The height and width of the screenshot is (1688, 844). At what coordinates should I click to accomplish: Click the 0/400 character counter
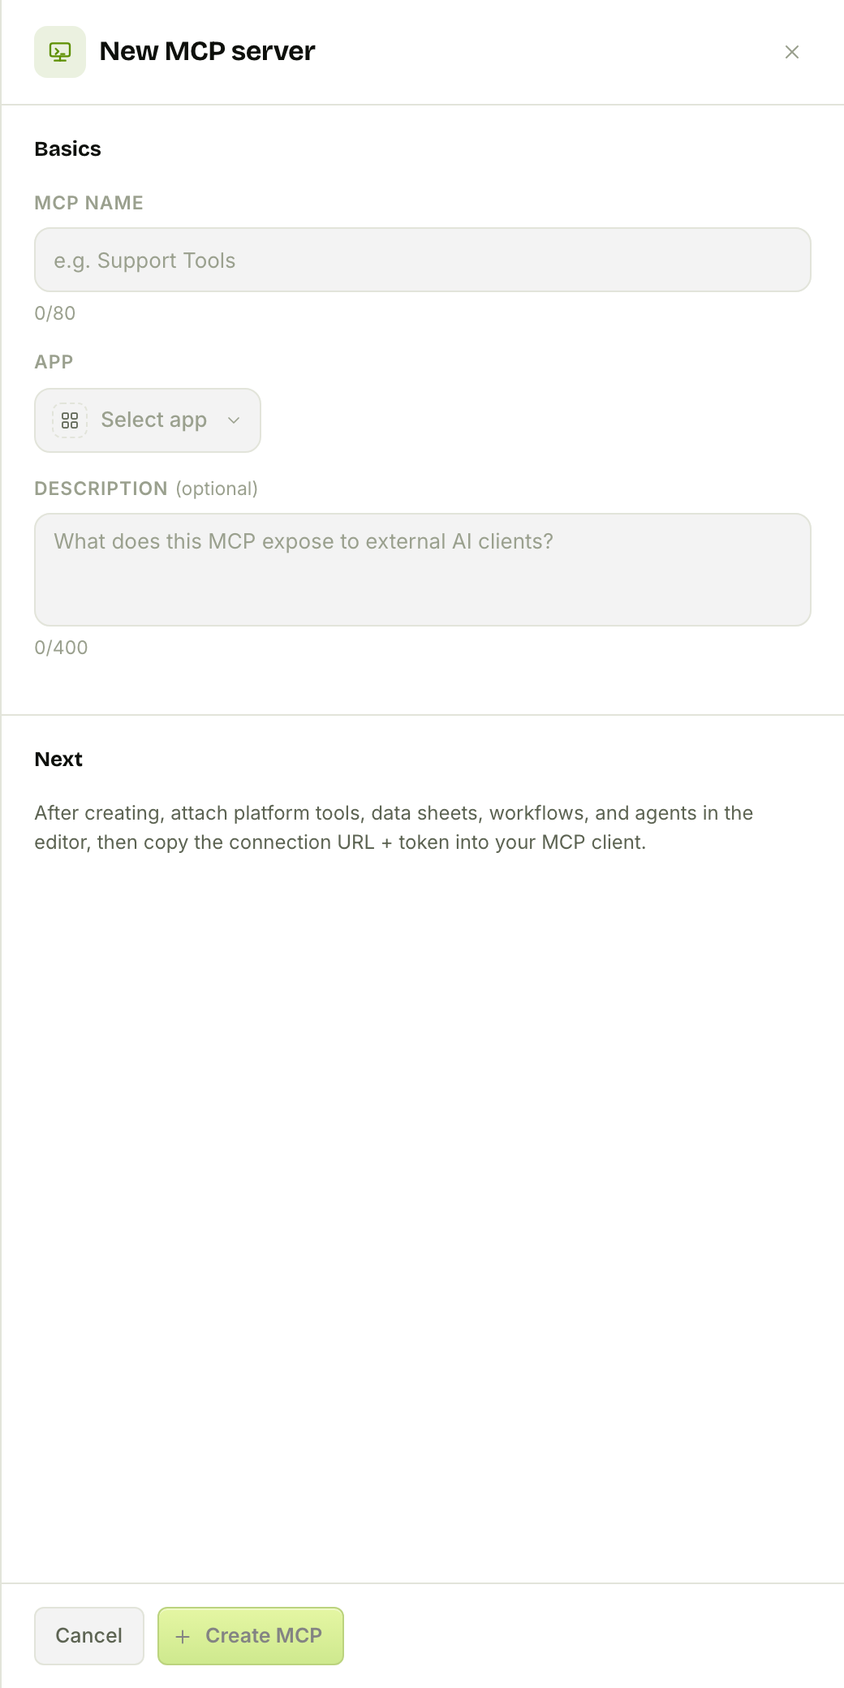[x=61, y=648]
